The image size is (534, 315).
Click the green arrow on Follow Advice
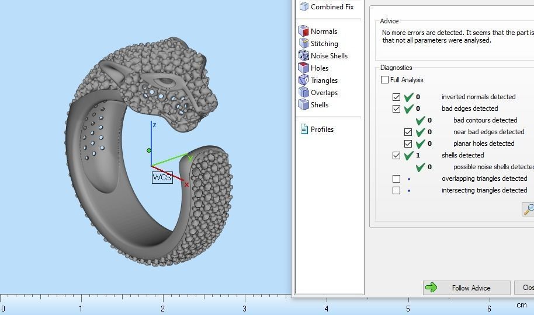pos(431,288)
